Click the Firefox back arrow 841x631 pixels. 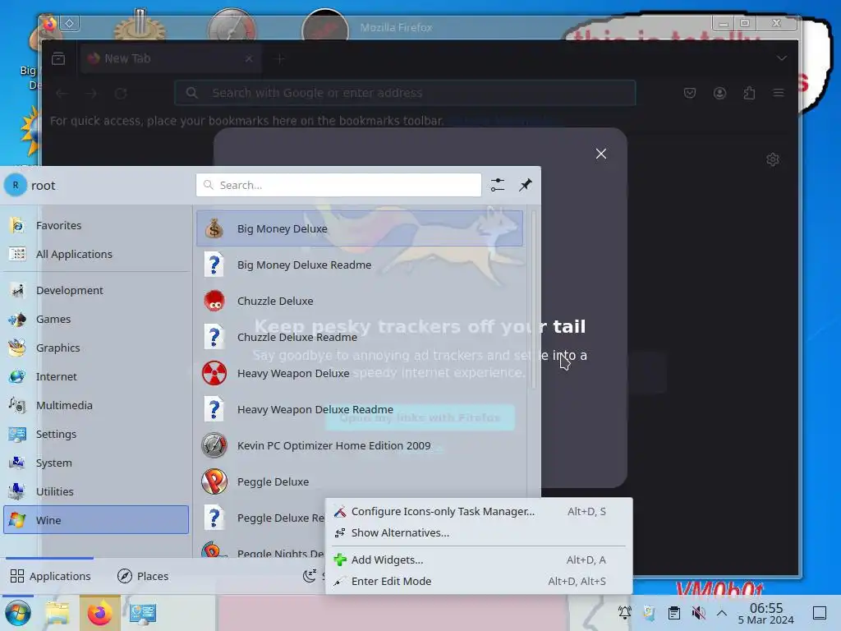(x=62, y=94)
